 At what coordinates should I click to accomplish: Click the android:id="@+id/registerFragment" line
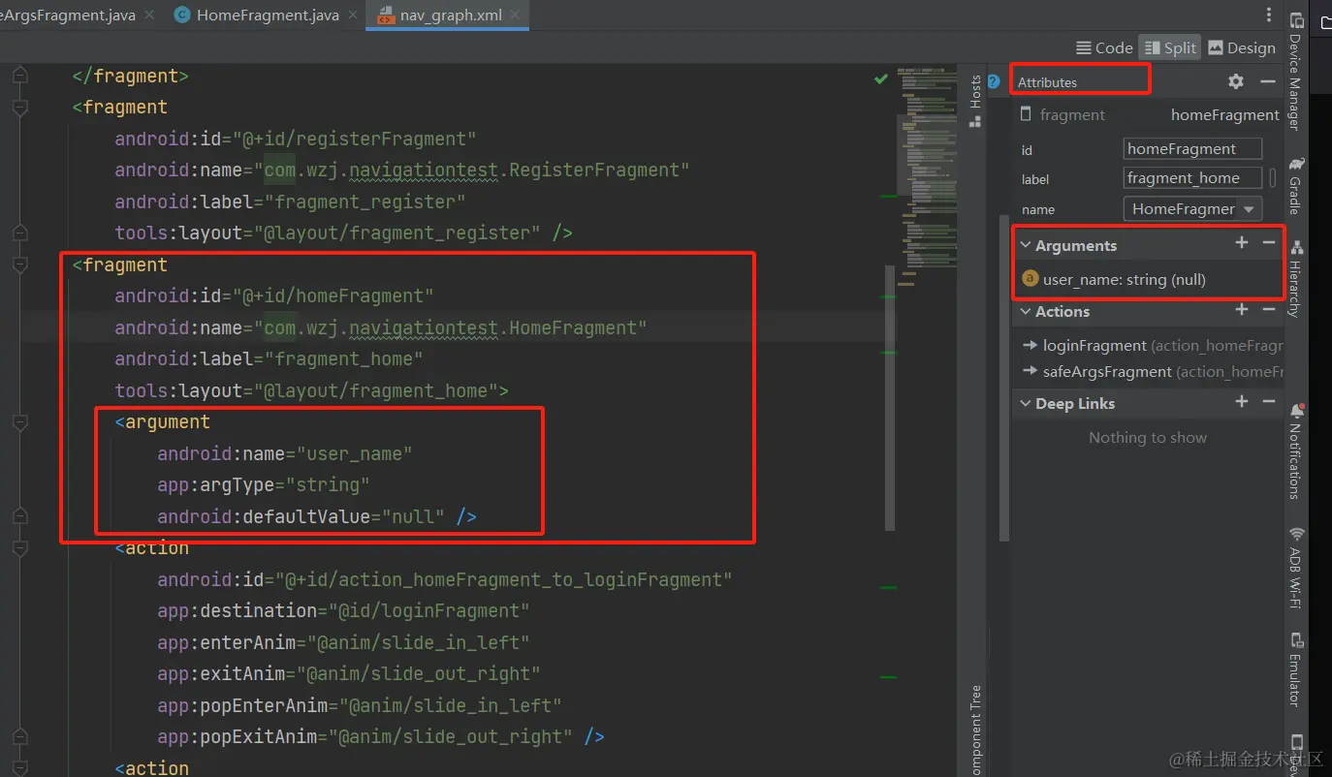(x=296, y=139)
